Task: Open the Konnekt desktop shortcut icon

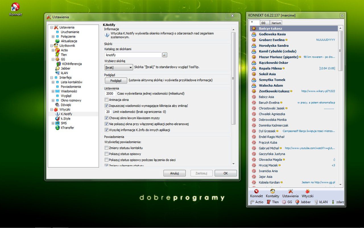Action: click(x=15, y=7)
